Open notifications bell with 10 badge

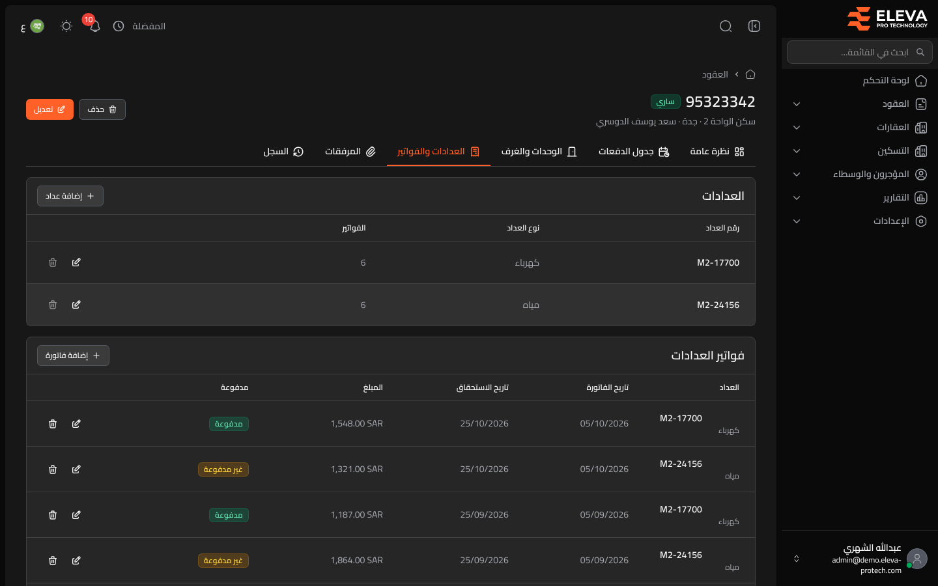[x=95, y=26]
